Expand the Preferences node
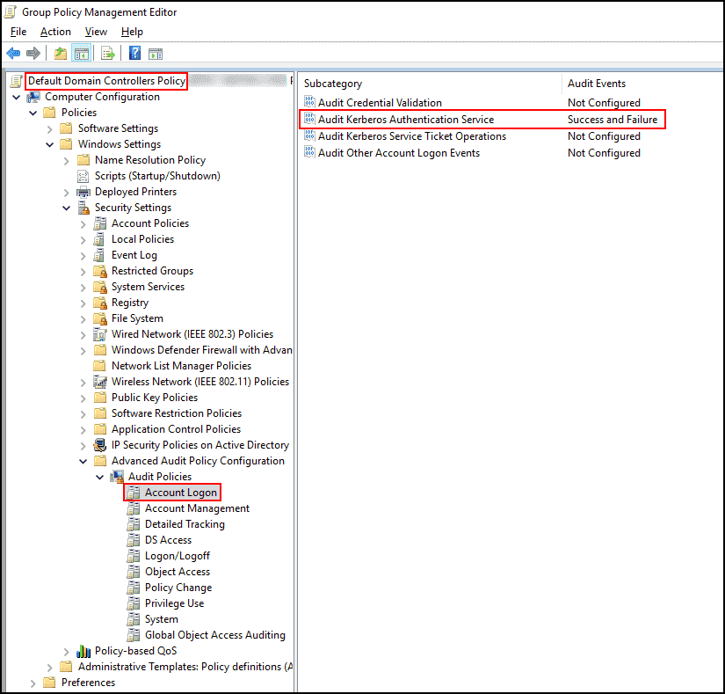This screenshot has width=725, height=694. click(x=33, y=683)
